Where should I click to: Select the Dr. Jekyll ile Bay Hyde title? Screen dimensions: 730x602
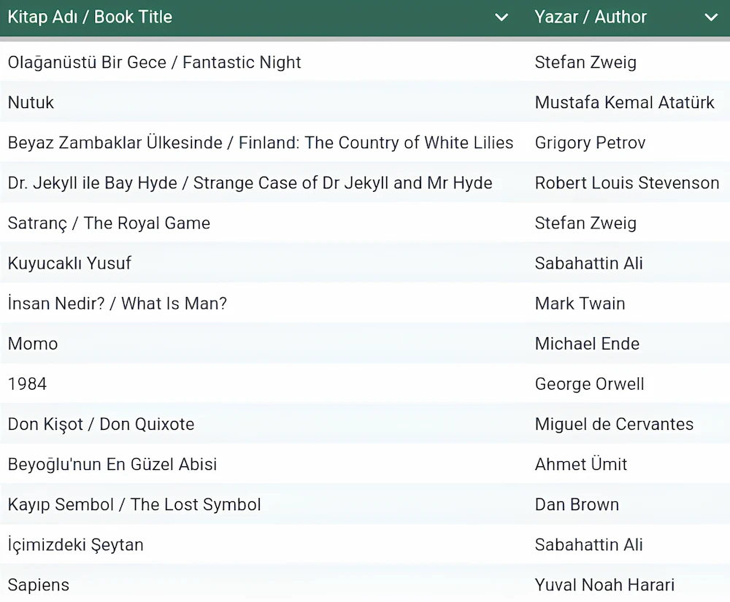point(250,183)
